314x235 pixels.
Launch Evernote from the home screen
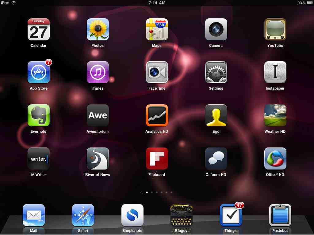click(38, 115)
